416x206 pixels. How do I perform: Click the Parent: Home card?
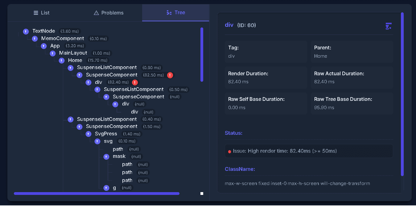pyautogui.click(x=352, y=52)
